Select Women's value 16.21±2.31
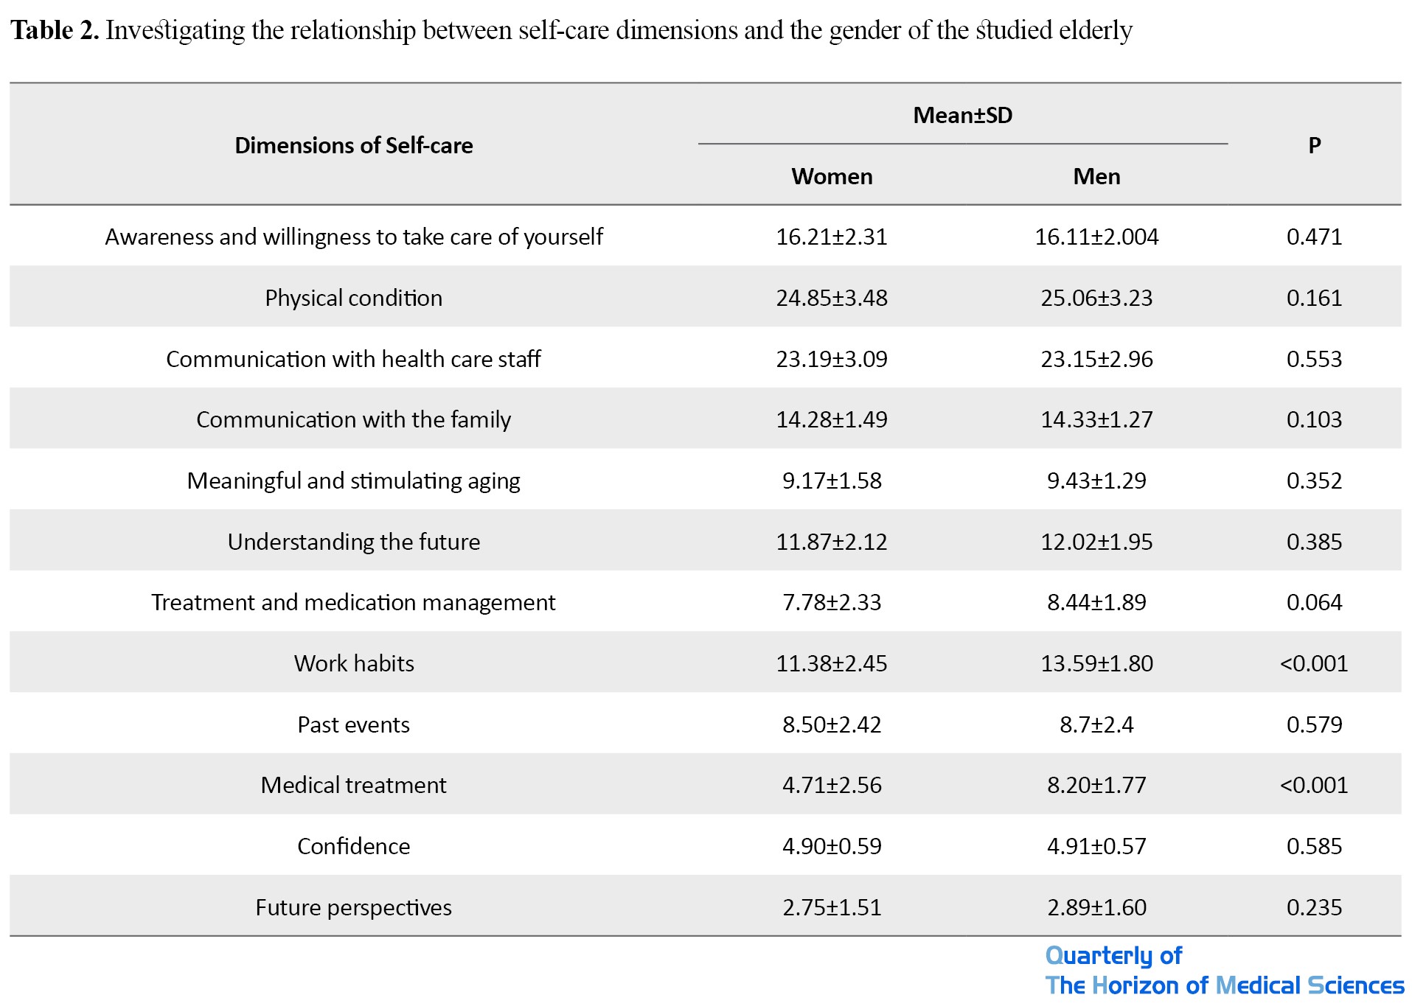The height and width of the screenshot is (1006, 1412). coord(832,237)
